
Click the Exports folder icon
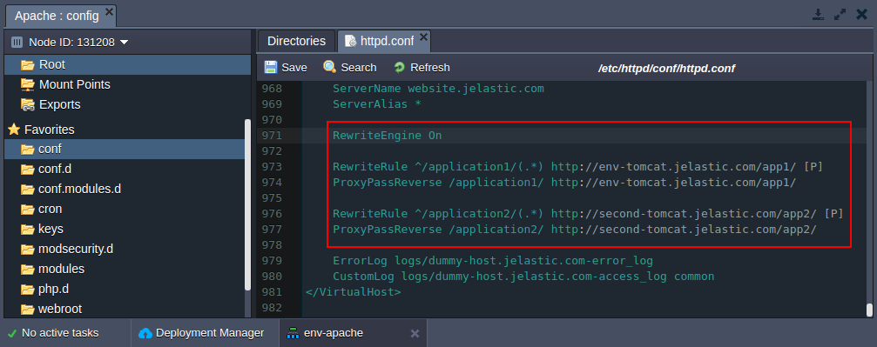click(27, 104)
